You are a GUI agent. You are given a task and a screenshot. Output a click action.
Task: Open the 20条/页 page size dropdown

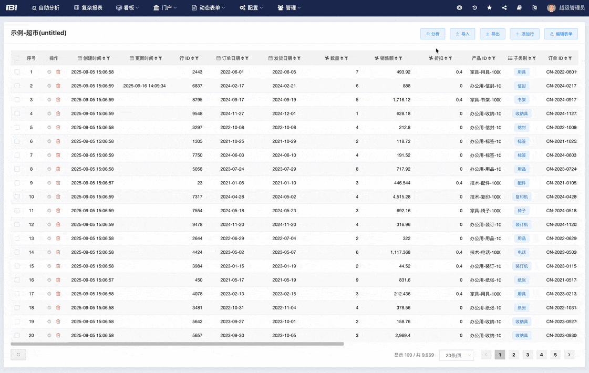456,355
